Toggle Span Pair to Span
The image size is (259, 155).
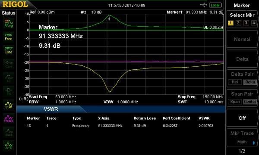click(235, 102)
